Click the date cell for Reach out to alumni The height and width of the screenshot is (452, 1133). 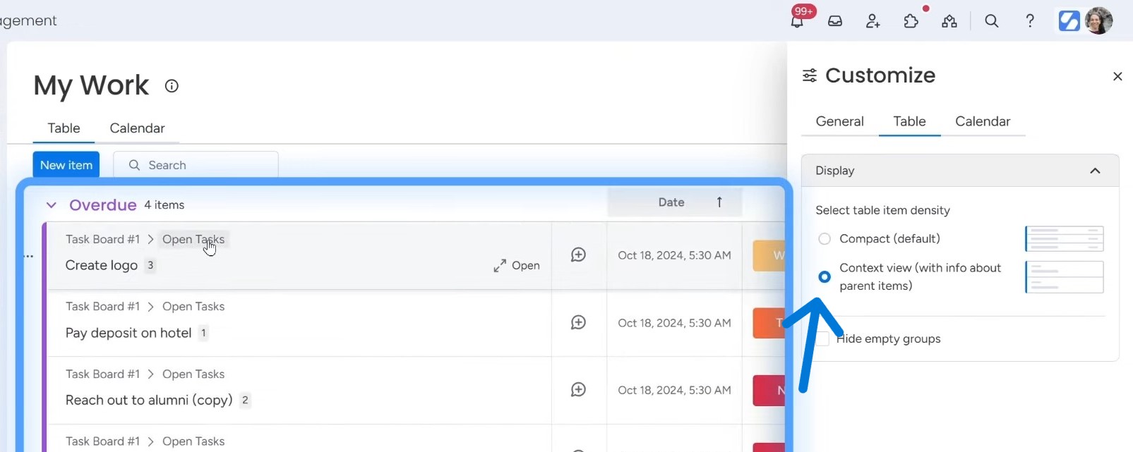click(x=674, y=390)
